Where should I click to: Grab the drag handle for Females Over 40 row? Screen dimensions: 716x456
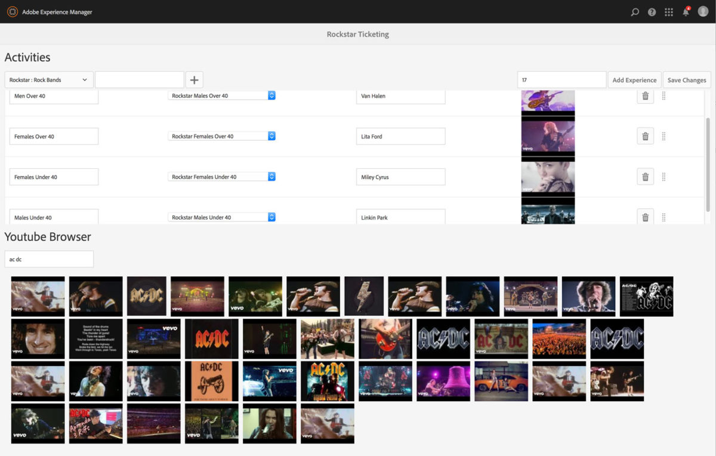tap(663, 136)
